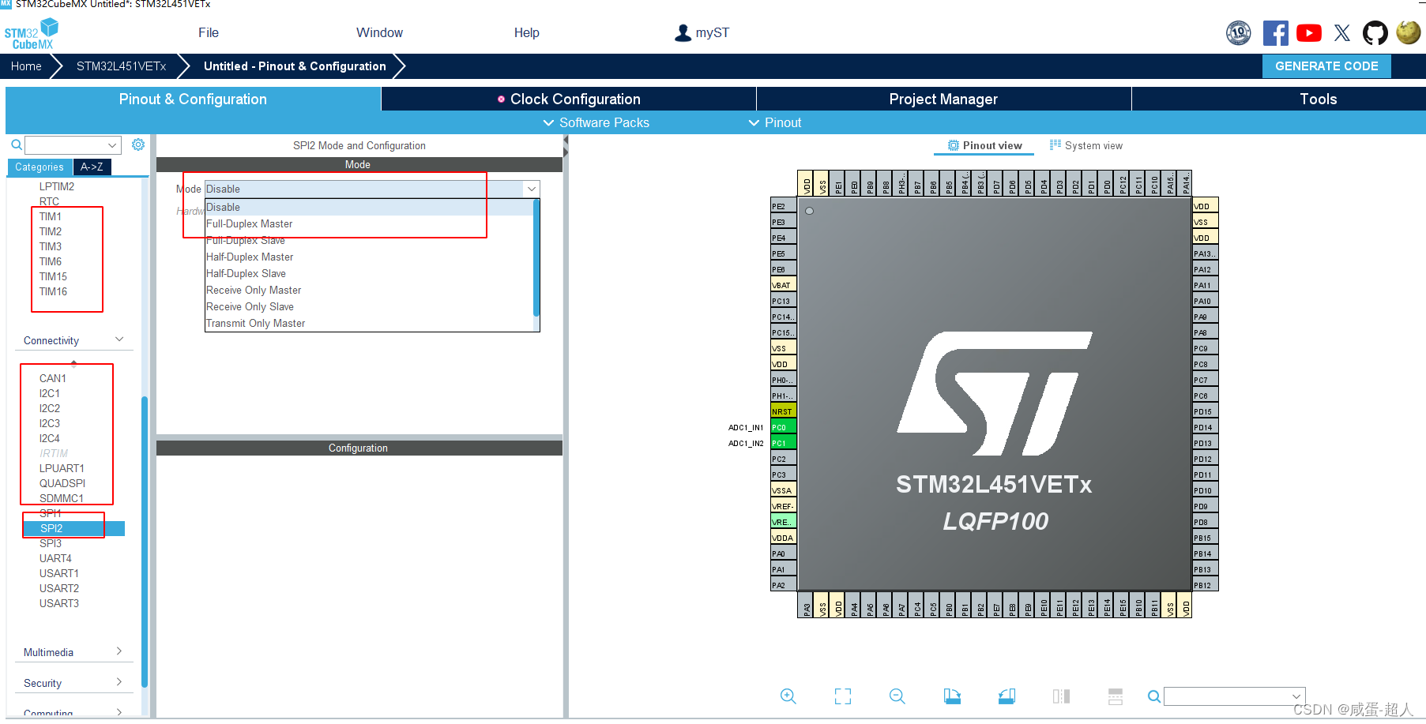This screenshot has width=1426, height=724.
Task: Open the YouTube icon link
Action: [1308, 33]
